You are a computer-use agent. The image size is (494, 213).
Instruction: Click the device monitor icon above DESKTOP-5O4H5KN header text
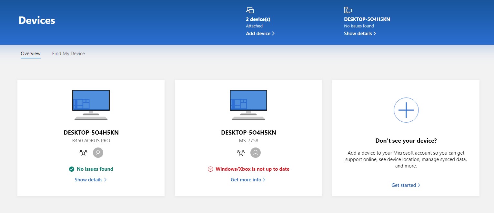coord(348,10)
